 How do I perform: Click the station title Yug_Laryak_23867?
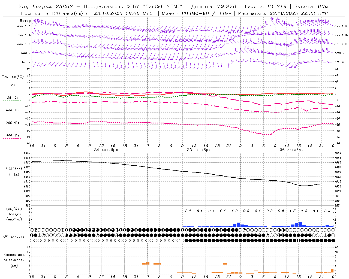pos(46,7)
